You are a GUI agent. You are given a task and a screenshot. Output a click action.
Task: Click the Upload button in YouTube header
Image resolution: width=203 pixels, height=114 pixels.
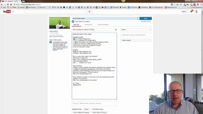[x=184, y=11]
